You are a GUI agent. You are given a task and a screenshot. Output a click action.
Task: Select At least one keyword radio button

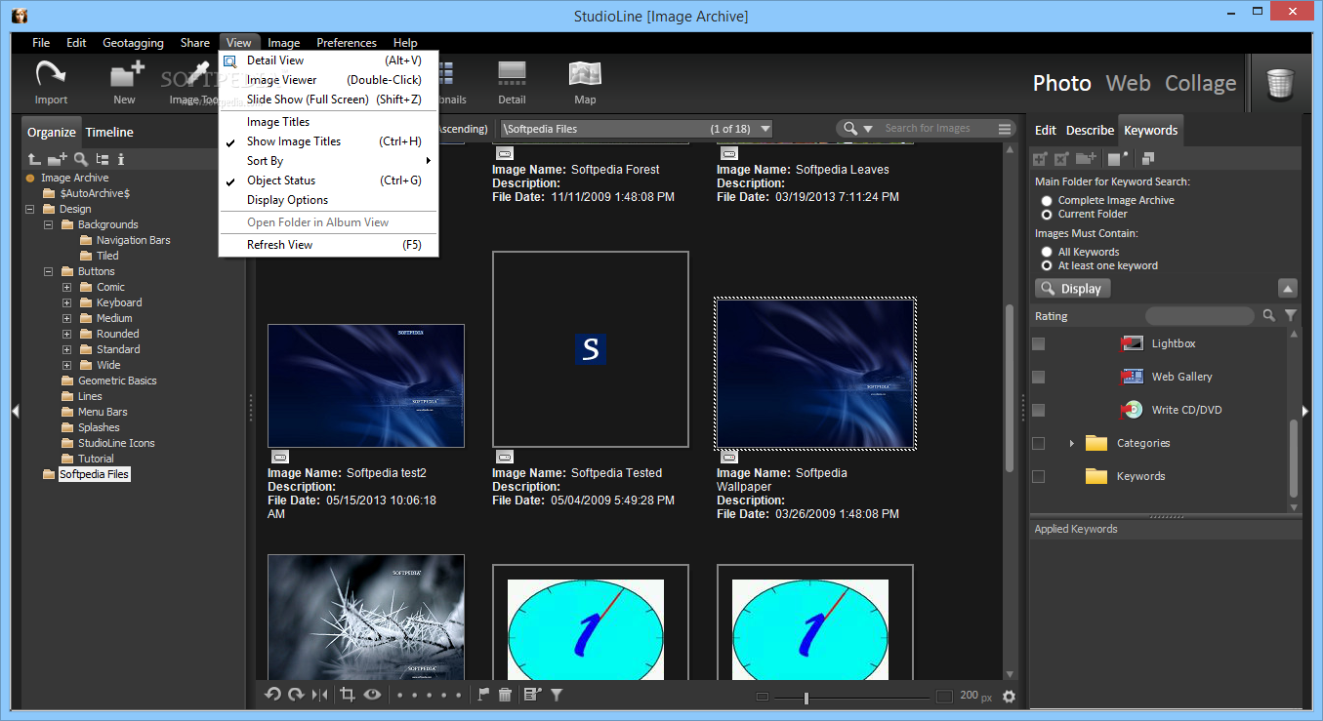[1047, 265]
